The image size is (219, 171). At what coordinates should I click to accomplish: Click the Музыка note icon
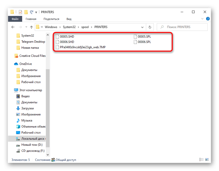point(18,120)
